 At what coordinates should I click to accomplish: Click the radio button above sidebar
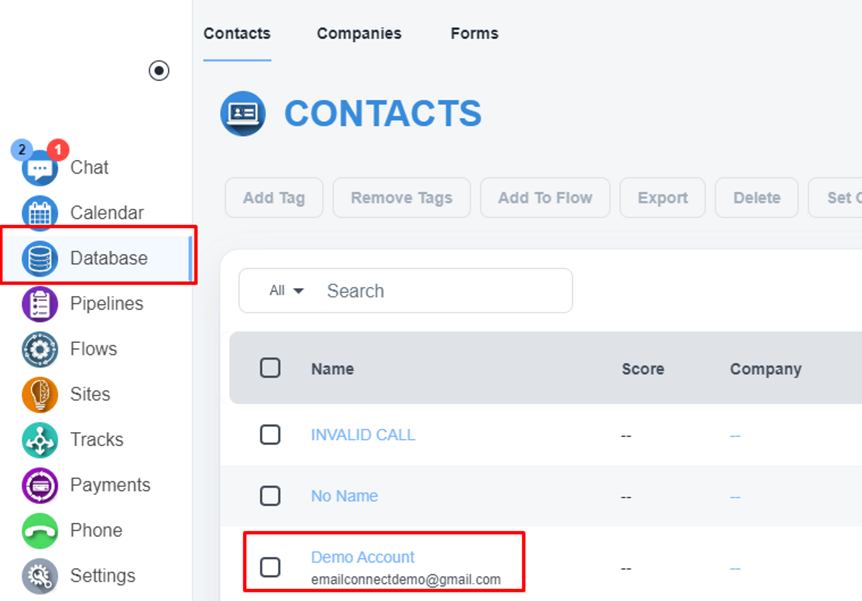159,71
